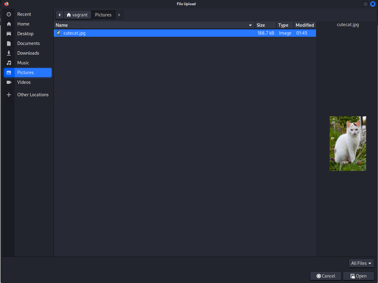Click the Home house icon in sidebar
Viewport: 378px width, 283px height.
pyautogui.click(x=9, y=24)
